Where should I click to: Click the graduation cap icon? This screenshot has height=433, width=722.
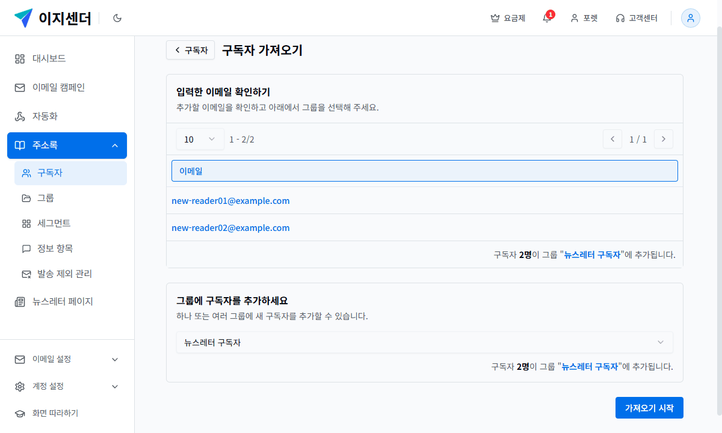point(20,413)
